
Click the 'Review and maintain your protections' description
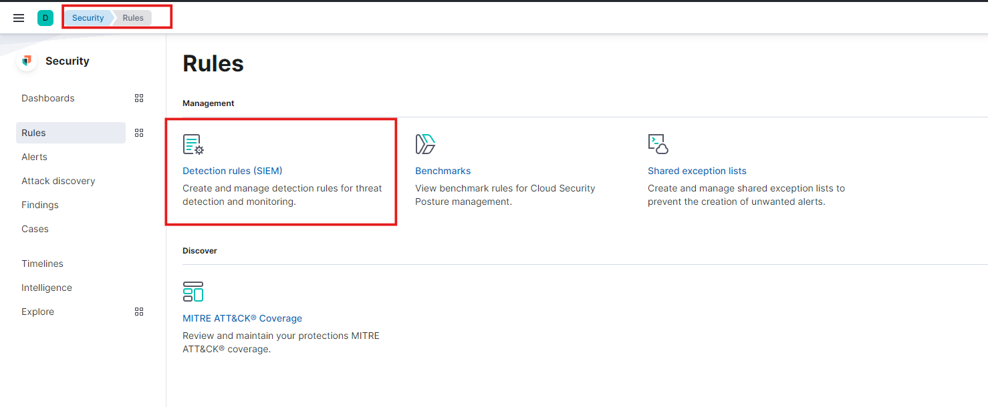coord(281,342)
